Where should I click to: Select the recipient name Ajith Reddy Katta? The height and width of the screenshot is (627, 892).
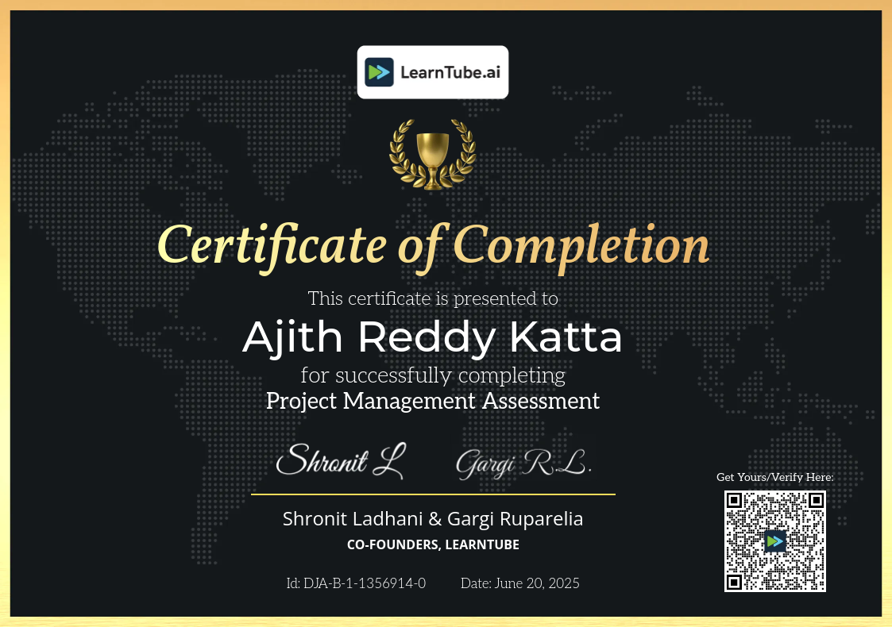(433, 337)
